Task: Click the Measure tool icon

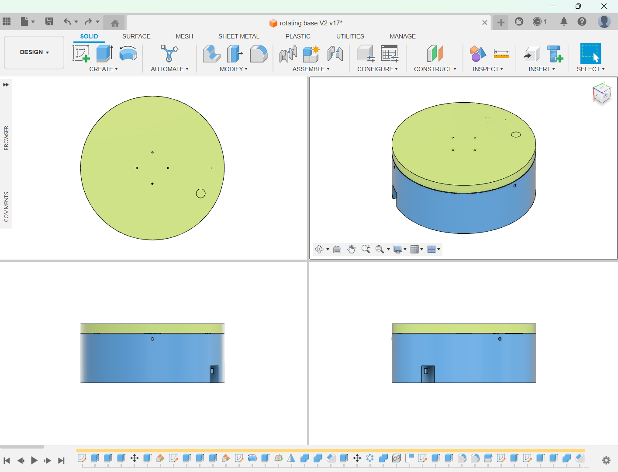Action: click(x=501, y=54)
